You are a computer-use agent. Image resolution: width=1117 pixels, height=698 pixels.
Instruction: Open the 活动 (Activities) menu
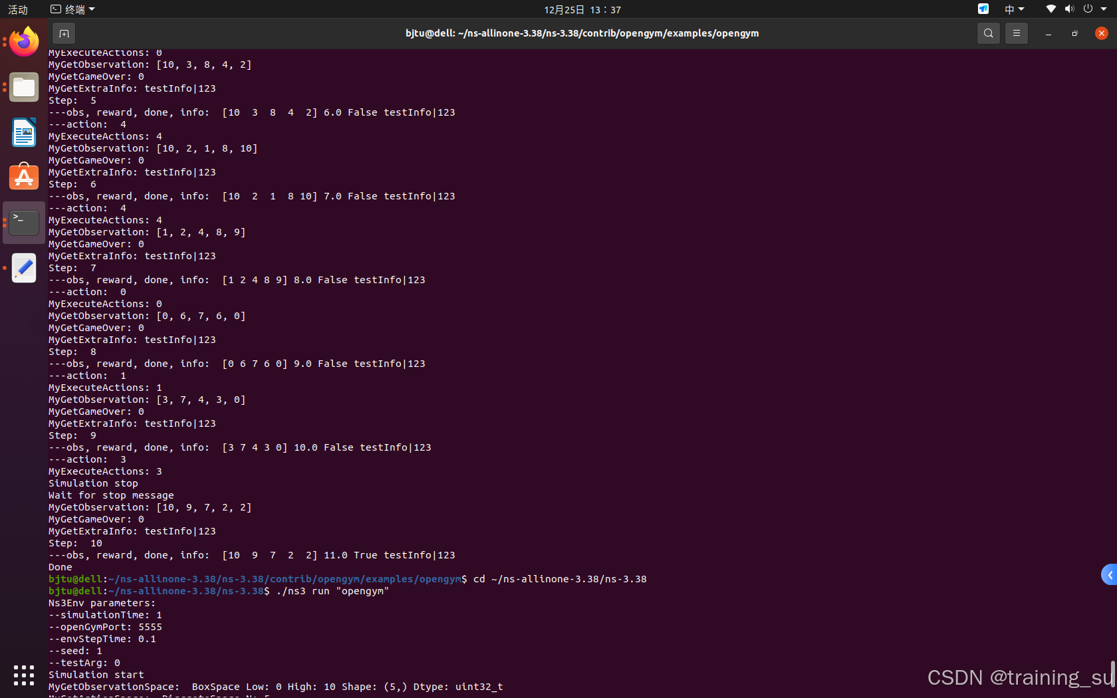(17, 9)
